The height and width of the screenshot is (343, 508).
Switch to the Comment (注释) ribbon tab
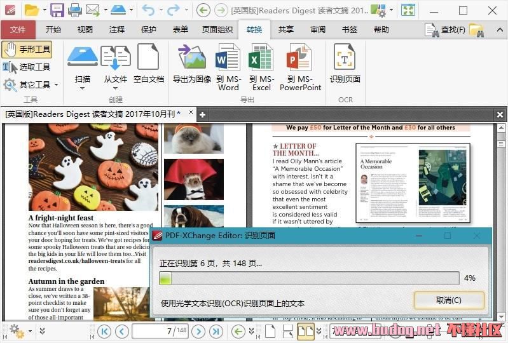tap(117, 30)
